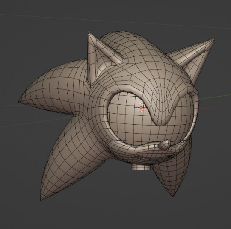Viewport: 231px width, 229px height.
Task: Click the tip of the left ear
Action: 88,32
